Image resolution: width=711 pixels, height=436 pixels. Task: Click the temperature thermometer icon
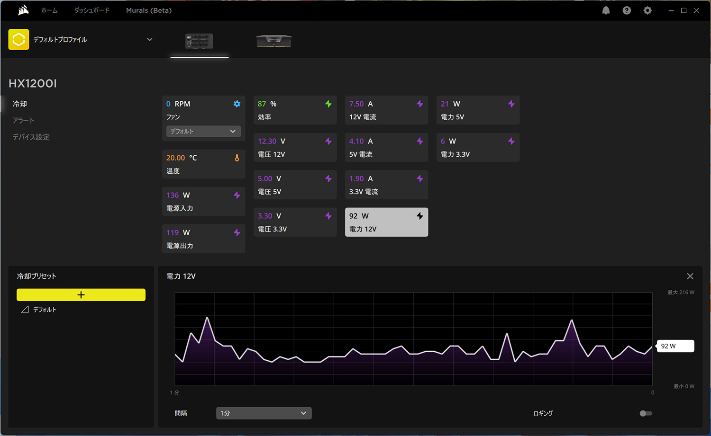coord(237,158)
